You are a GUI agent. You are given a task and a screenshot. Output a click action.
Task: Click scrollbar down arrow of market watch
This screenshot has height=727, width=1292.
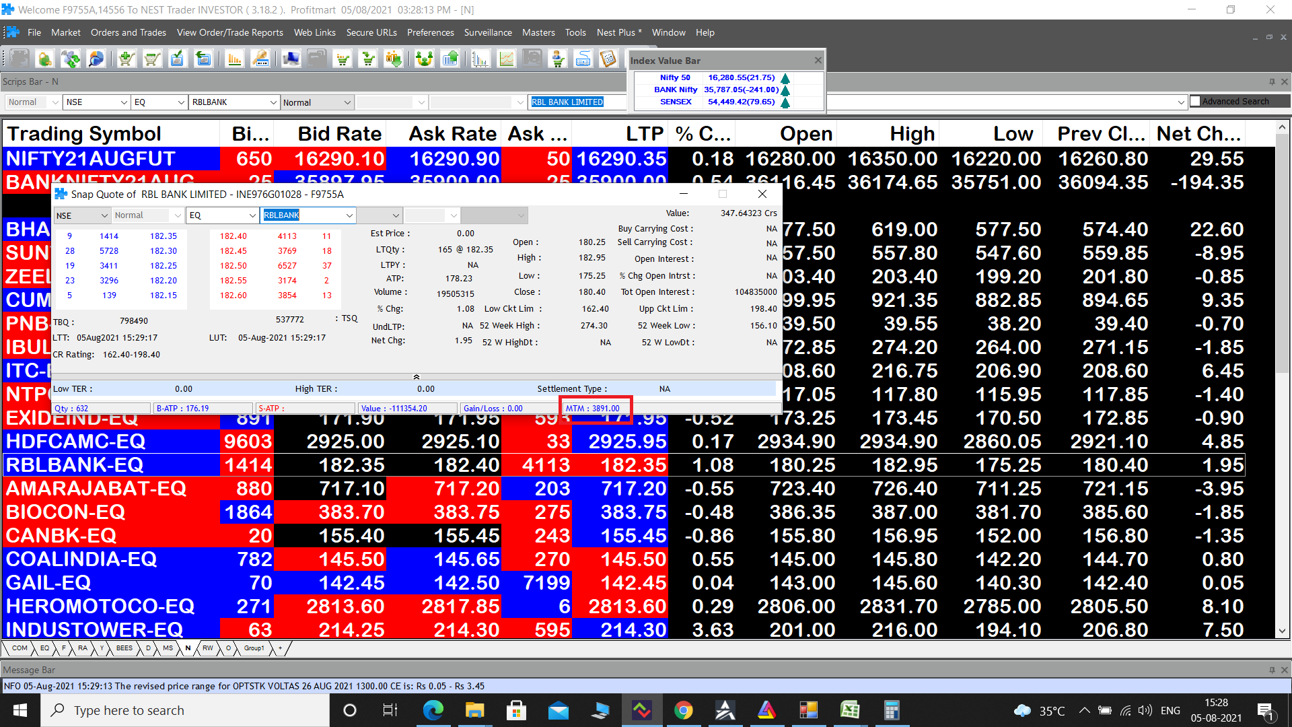tap(1282, 631)
